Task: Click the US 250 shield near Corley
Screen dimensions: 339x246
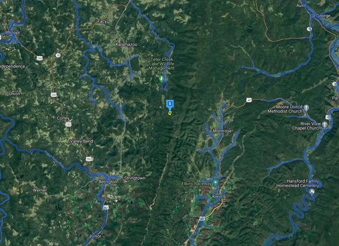Action: [x=68, y=124]
